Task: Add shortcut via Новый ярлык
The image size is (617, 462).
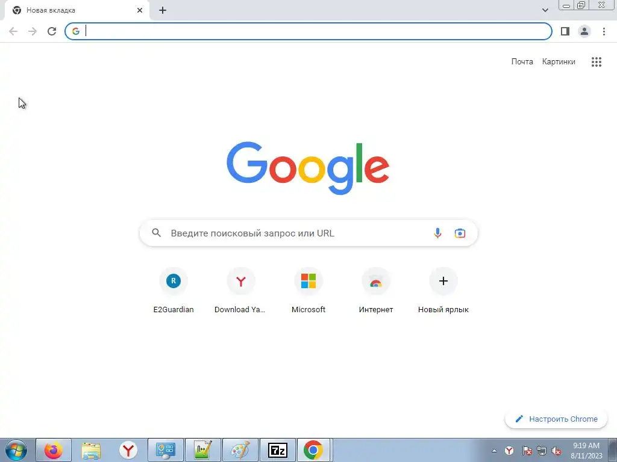Action: [x=443, y=290]
